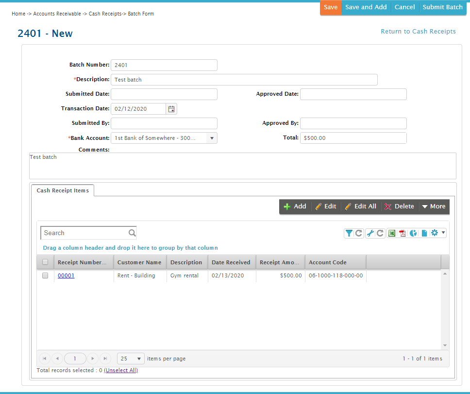470x394 pixels.
Task: Open the Transaction Date calendar picker
Action: 171,109
